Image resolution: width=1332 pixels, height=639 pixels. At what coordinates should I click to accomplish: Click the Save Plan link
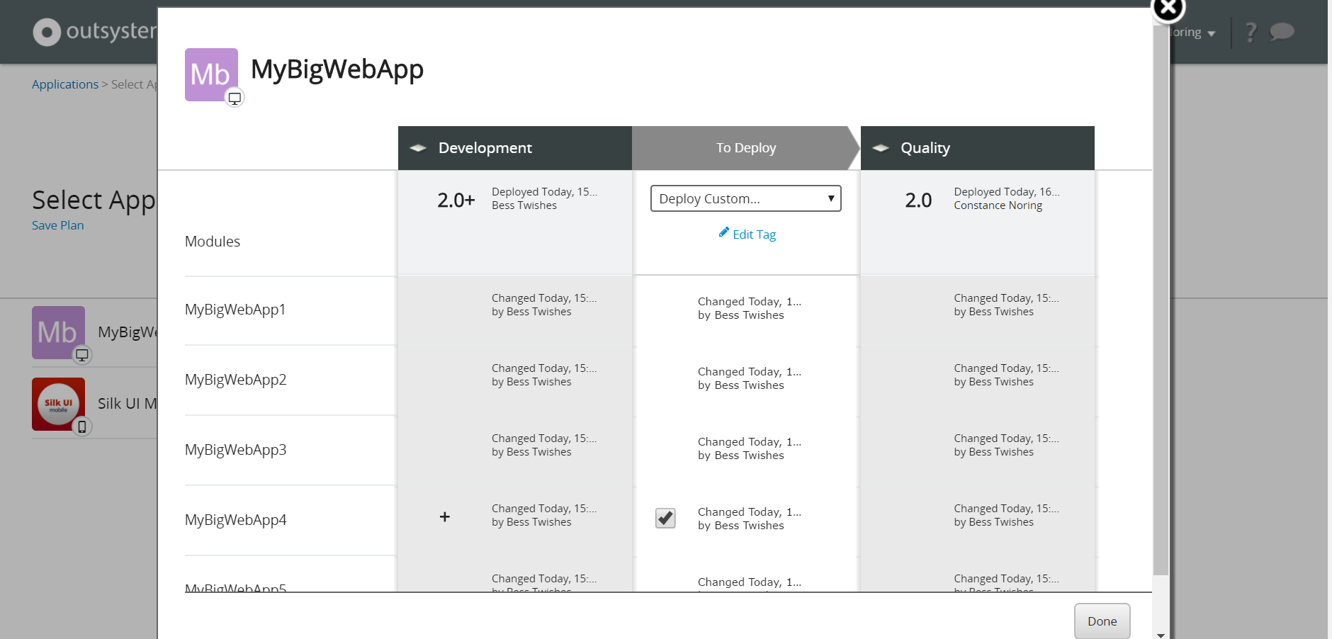click(57, 225)
